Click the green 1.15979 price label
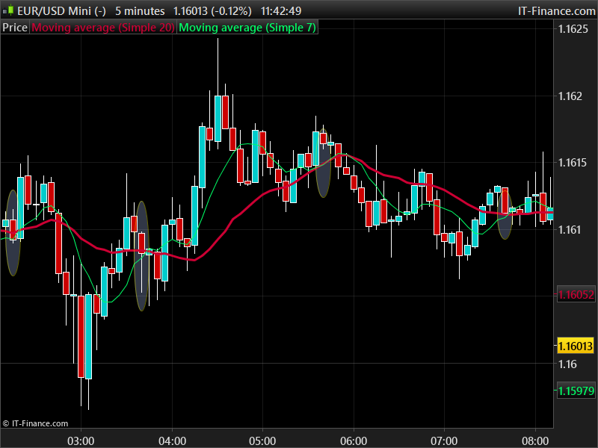 point(576,391)
